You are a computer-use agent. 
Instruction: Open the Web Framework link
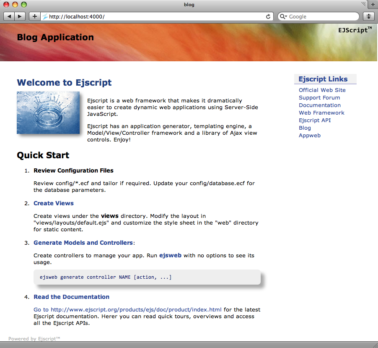coord(321,113)
